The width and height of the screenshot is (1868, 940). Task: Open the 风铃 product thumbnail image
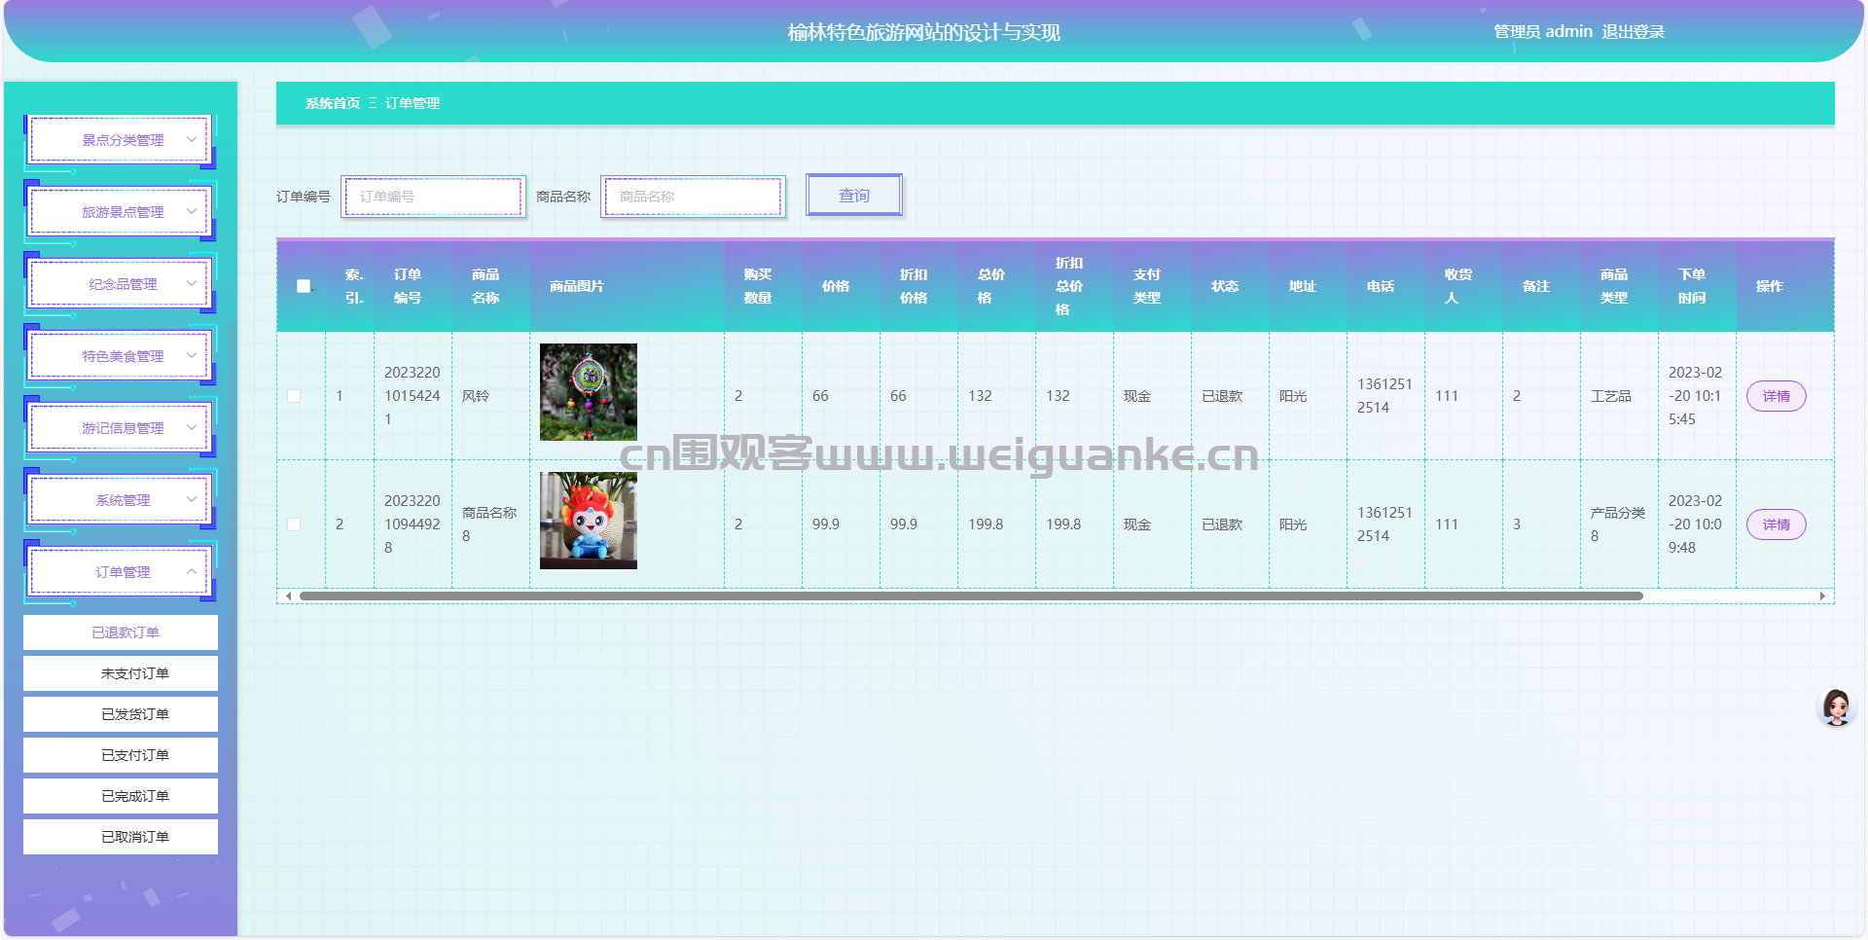click(589, 392)
